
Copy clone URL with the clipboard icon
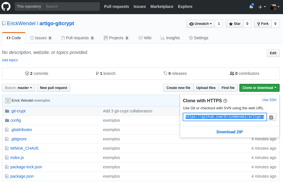pos(271,117)
